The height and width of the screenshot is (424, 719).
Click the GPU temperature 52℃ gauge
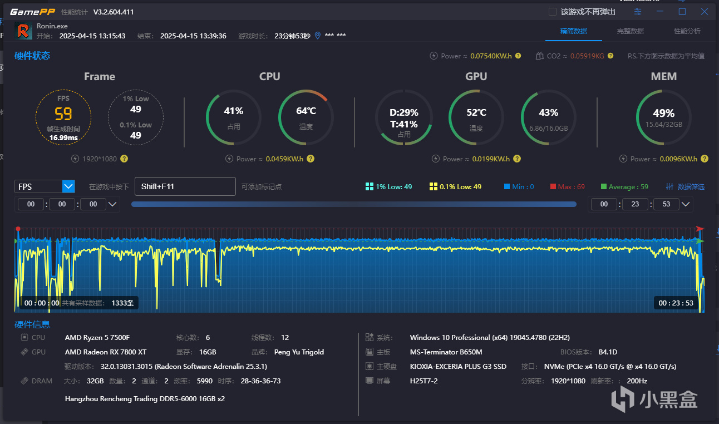point(476,117)
